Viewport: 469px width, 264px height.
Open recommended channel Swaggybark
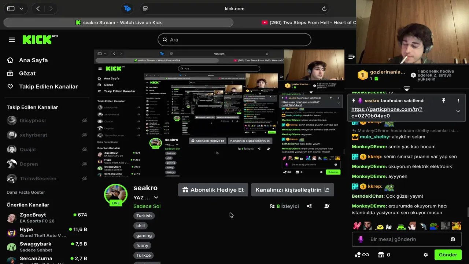point(47,247)
